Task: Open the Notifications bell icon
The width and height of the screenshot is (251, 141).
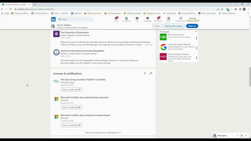Action: pyautogui.click(x=158, y=19)
